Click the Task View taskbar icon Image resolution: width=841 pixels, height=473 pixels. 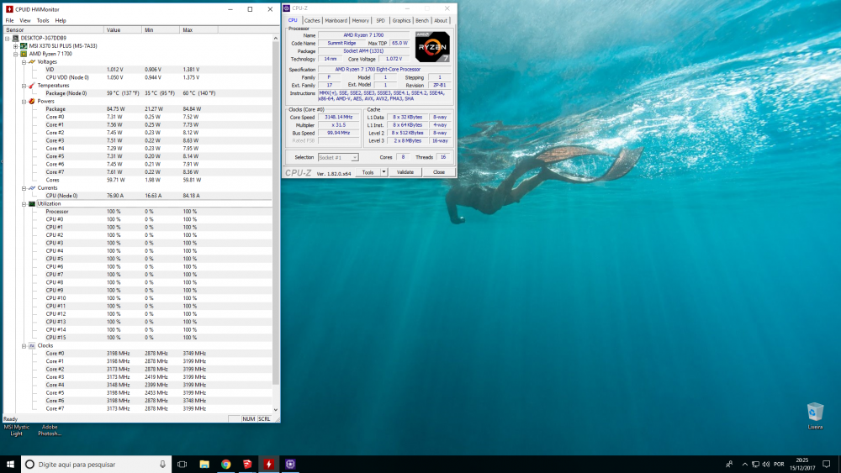(x=182, y=464)
